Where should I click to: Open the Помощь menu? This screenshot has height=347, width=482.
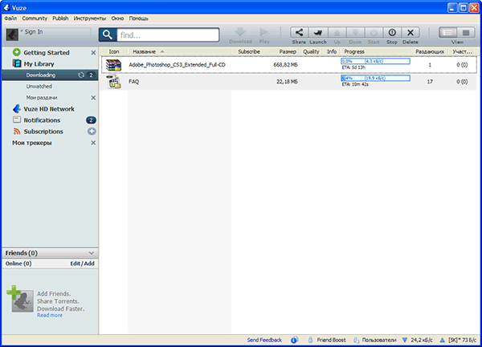tap(138, 18)
